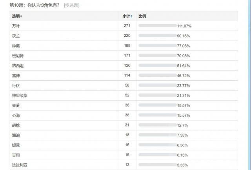Select the 纳西妲 option cell
The image size is (251, 170).
coord(18,65)
